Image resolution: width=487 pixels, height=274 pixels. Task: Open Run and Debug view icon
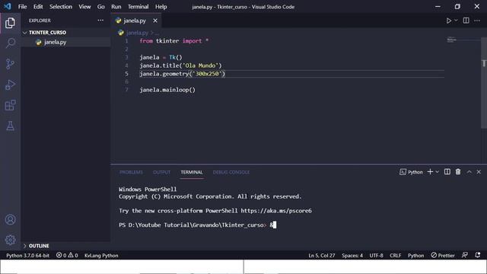click(10, 84)
